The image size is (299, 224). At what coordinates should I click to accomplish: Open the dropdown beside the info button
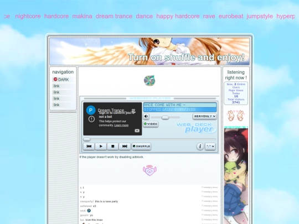point(210,146)
